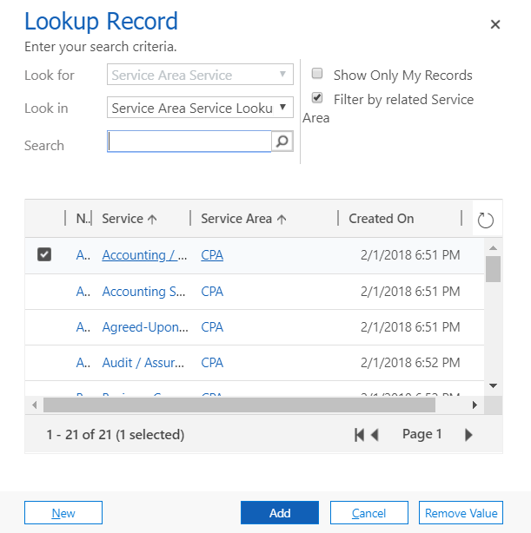Focus the Search text field

(189, 141)
